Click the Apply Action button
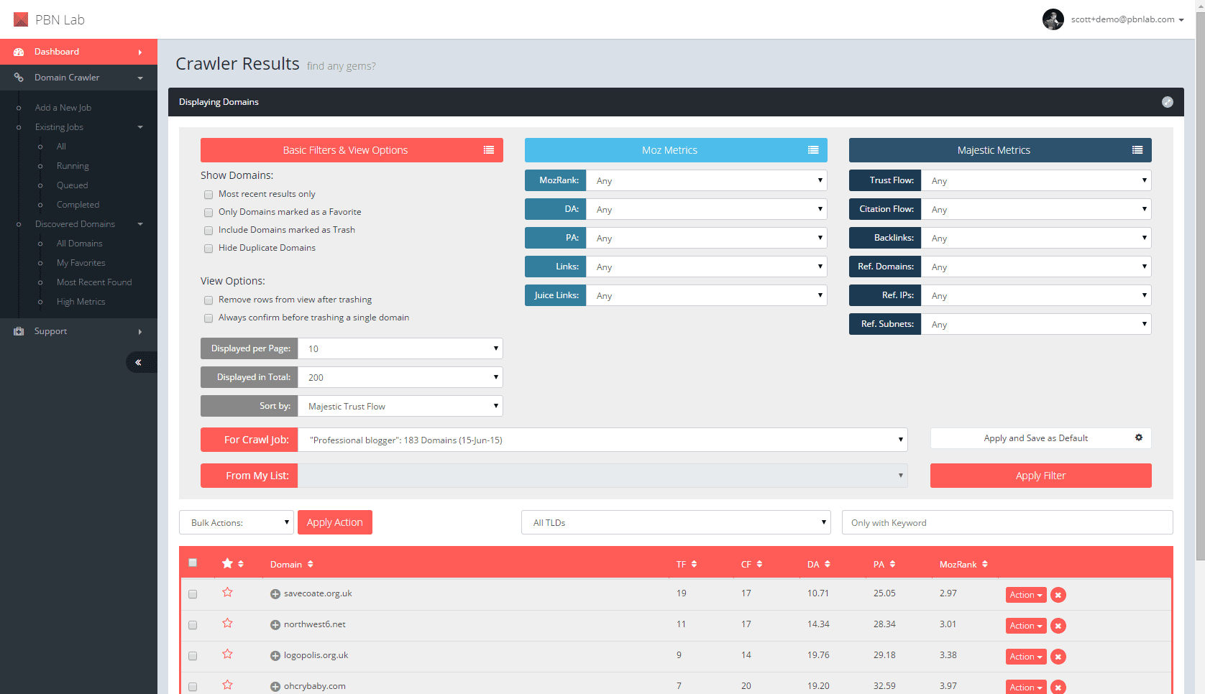This screenshot has width=1205, height=694. (x=334, y=522)
